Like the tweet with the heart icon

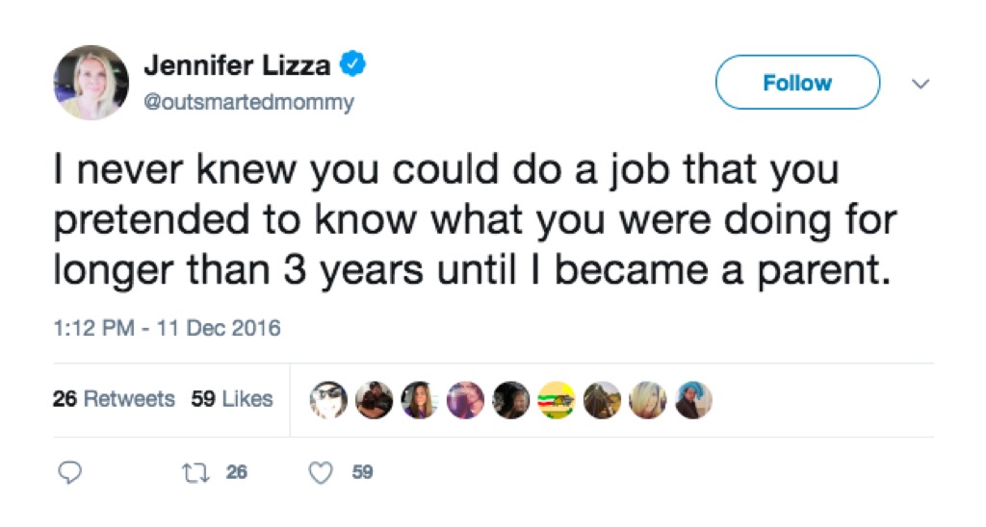pos(324,472)
